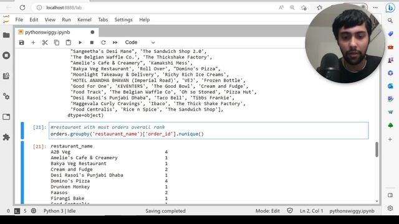
Task: Interrupt the kernel with the stop icon
Action: (92, 43)
